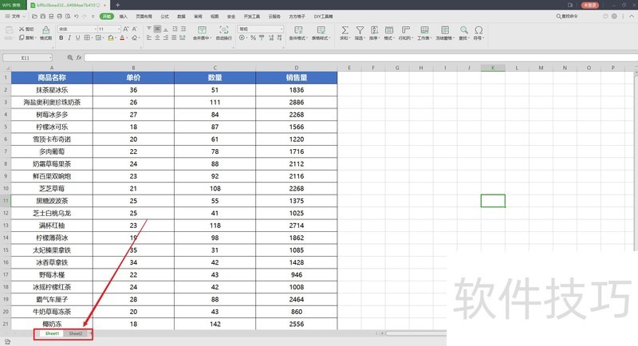Toggle bottom vertical alignment
Viewport: 638px width, 346px height.
click(x=166, y=29)
